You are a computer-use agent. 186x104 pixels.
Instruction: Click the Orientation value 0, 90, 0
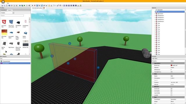172,78
